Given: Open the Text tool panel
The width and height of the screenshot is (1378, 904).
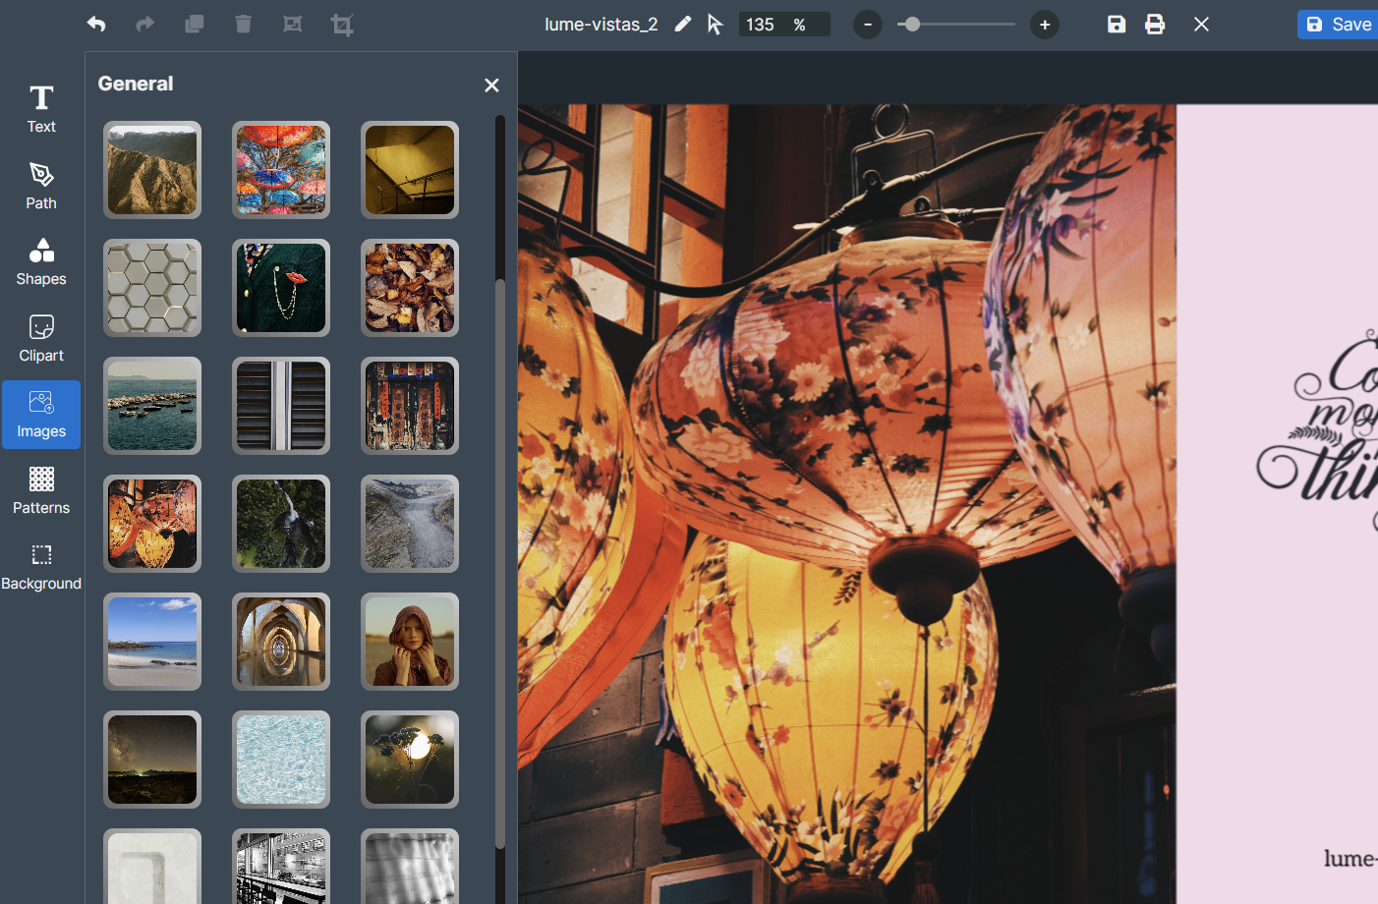Looking at the screenshot, I should 41,108.
